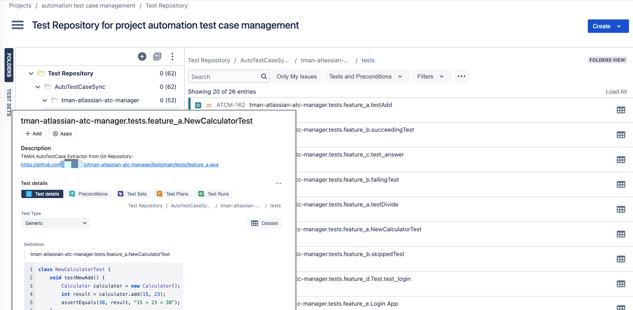Toggle the FOLDERS VIEW switch
This screenshot has height=310, width=633.
607,60
